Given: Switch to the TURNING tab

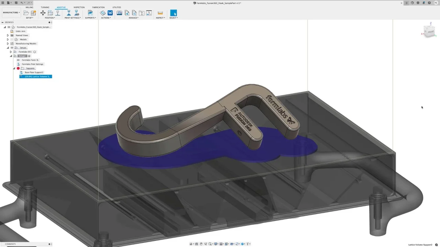Looking at the screenshot, I should tap(45, 7).
